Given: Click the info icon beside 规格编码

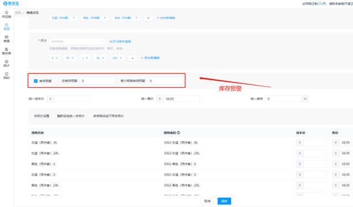Looking at the screenshot, I should click(178, 132).
